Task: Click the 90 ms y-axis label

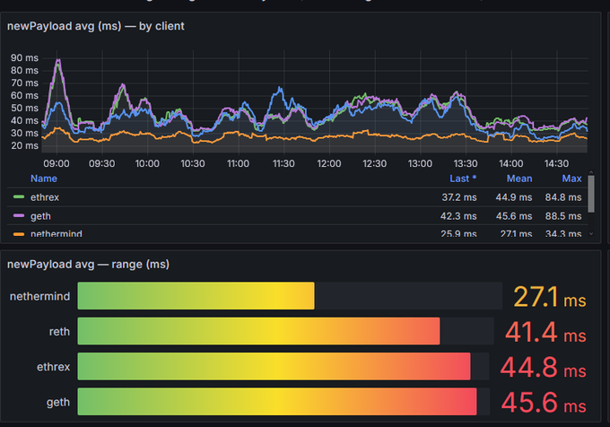Action: 24,58
